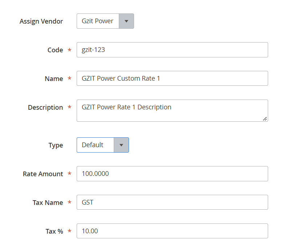Image resolution: width=287 pixels, height=246 pixels.
Task: Click the Tax Name label
Action: click(x=48, y=203)
